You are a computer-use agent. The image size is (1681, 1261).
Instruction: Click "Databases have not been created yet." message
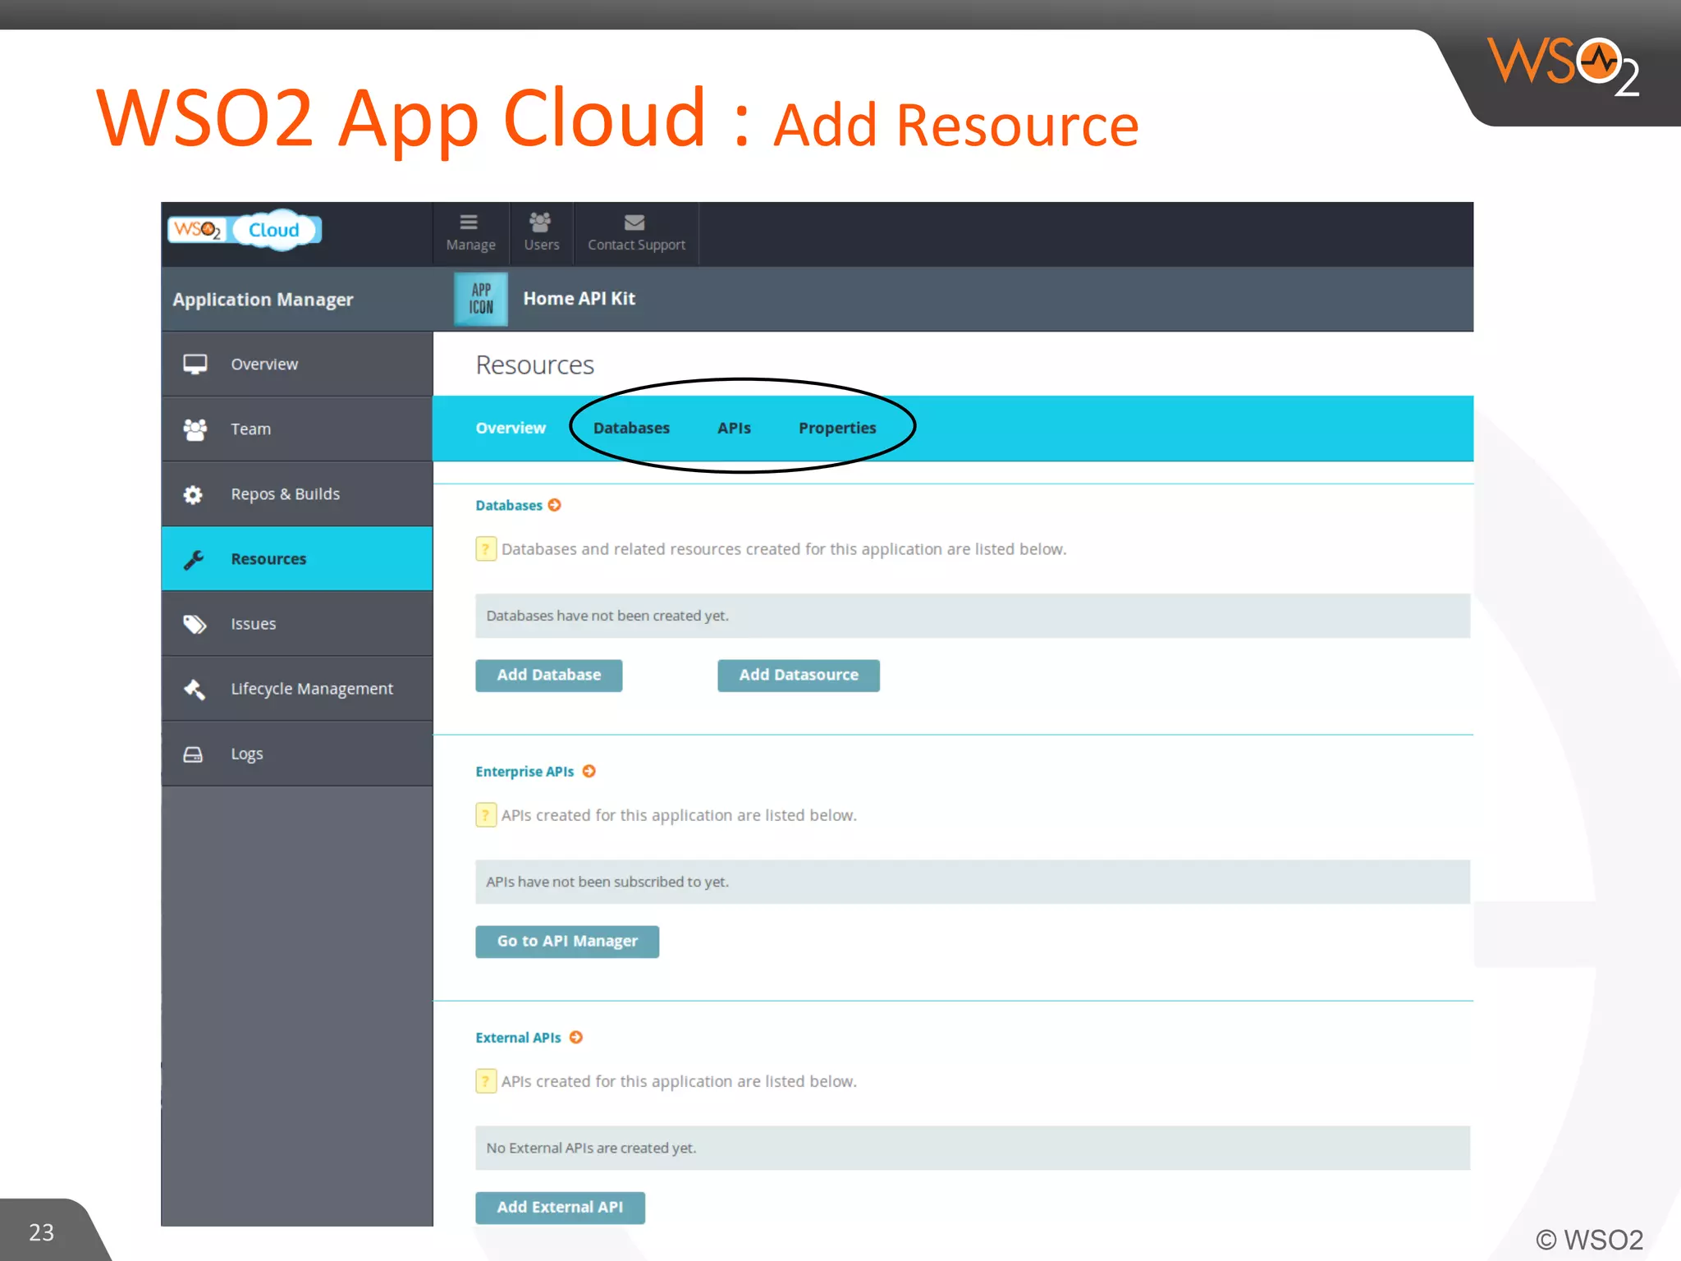click(x=607, y=616)
